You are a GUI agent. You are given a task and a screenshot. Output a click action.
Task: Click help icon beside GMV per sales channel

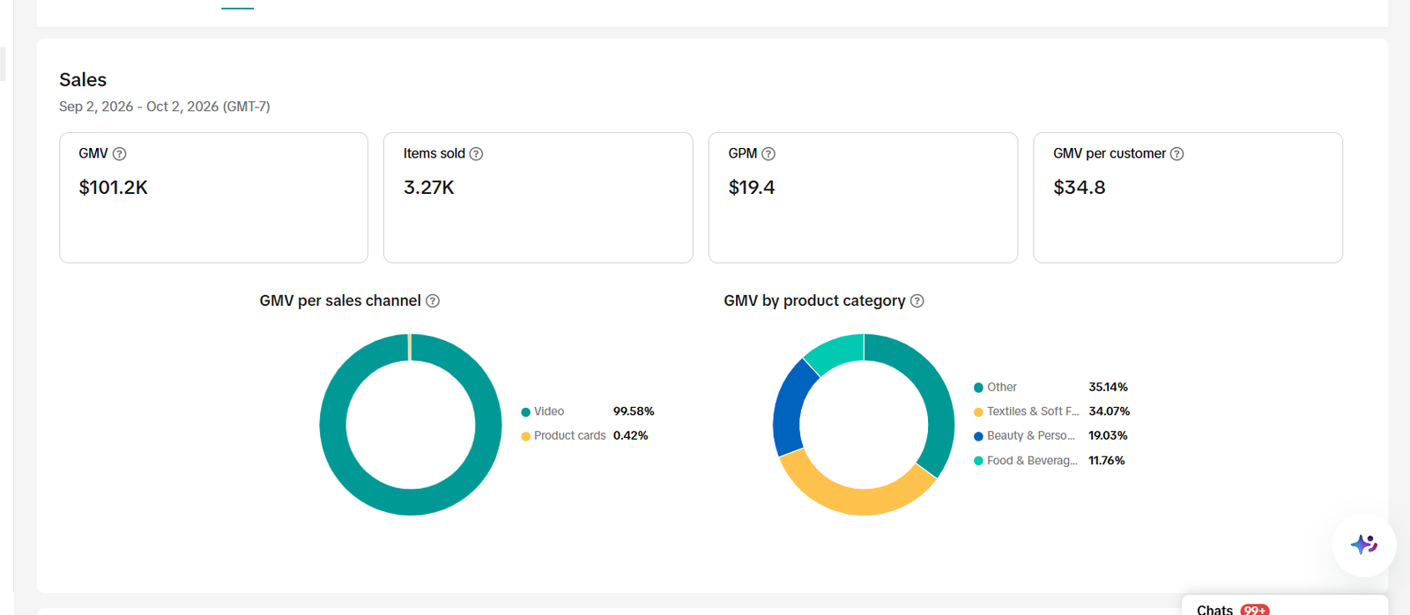[x=433, y=300]
